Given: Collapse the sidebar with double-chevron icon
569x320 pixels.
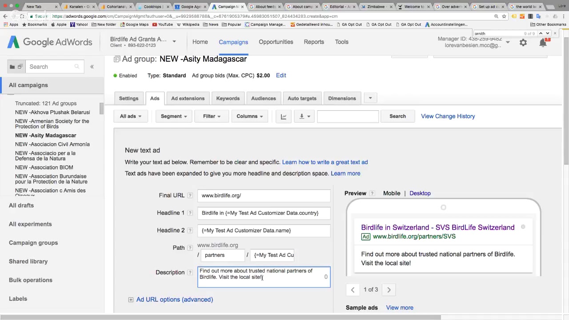Looking at the screenshot, I should (x=92, y=67).
